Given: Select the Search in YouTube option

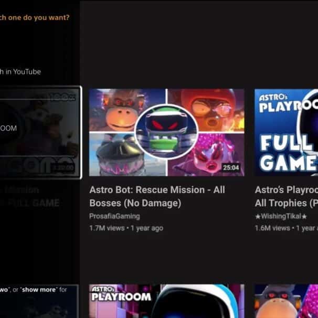Looking at the screenshot, I should tap(20, 71).
